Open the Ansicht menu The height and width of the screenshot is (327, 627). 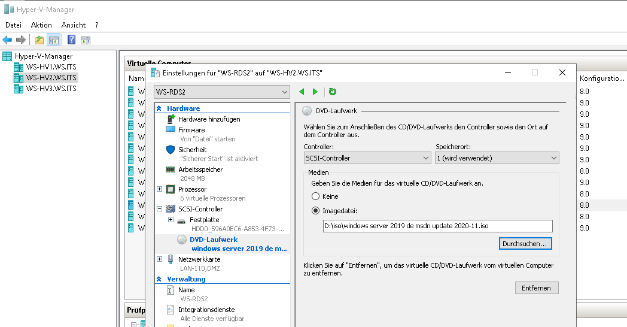point(74,25)
